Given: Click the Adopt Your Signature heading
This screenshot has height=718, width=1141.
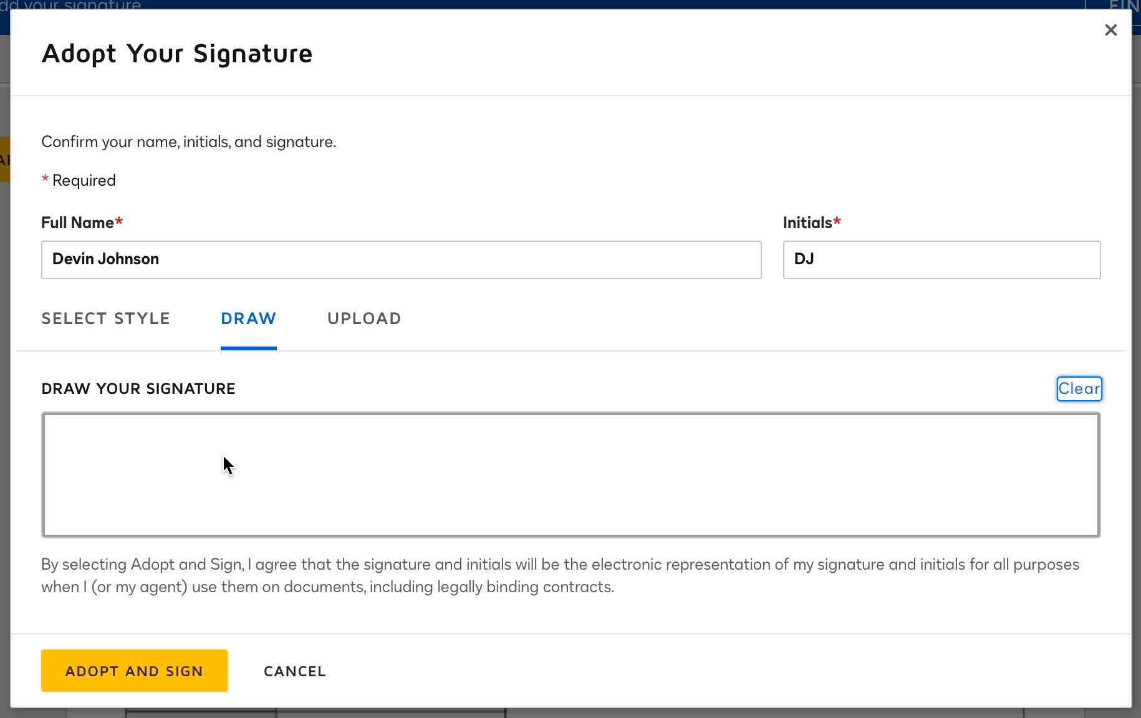Looking at the screenshot, I should click(x=177, y=54).
